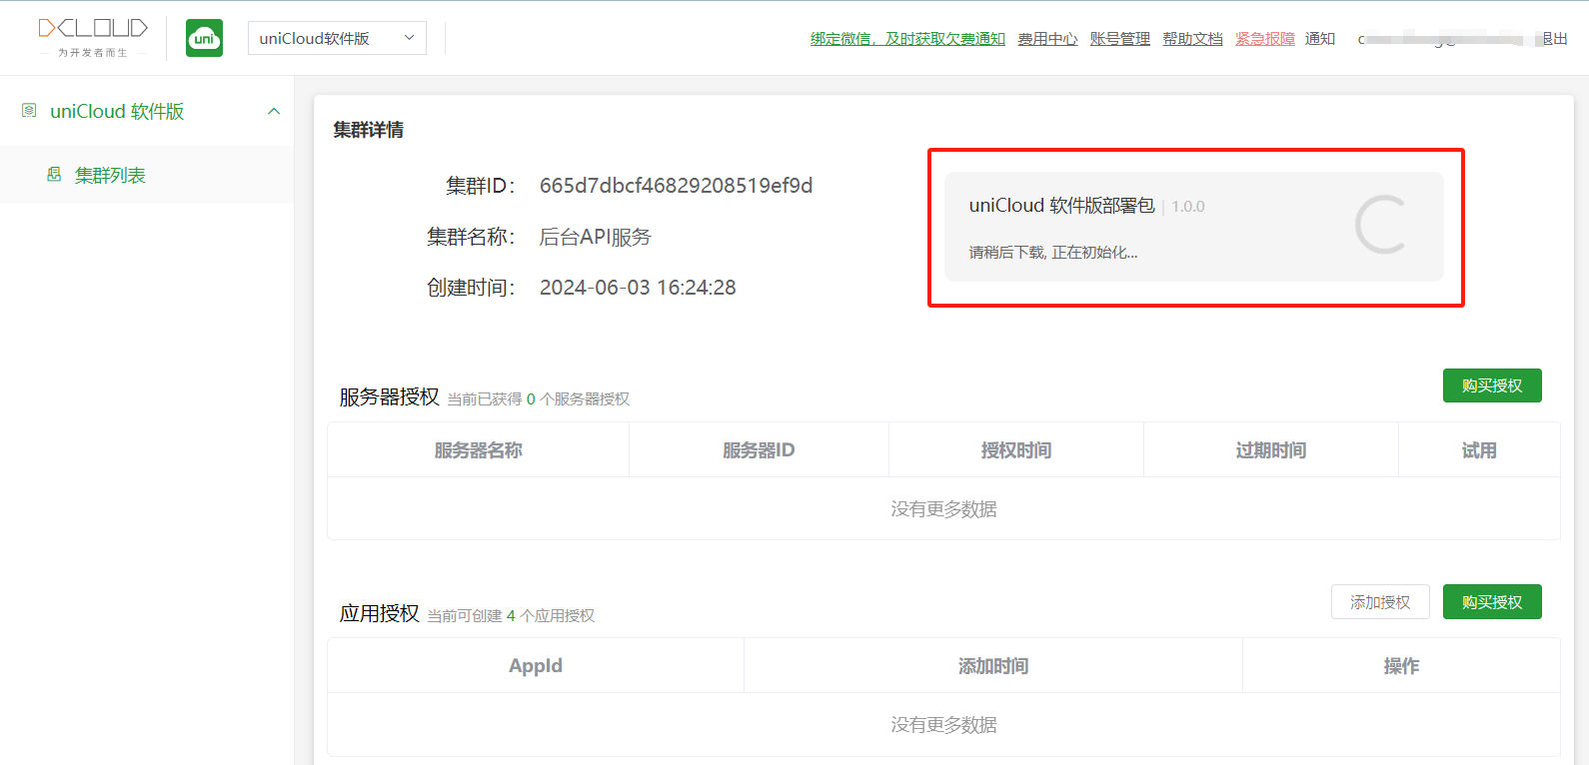Click the AppId column header
Image resolution: width=1589 pixels, height=765 pixels.
(536, 666)
